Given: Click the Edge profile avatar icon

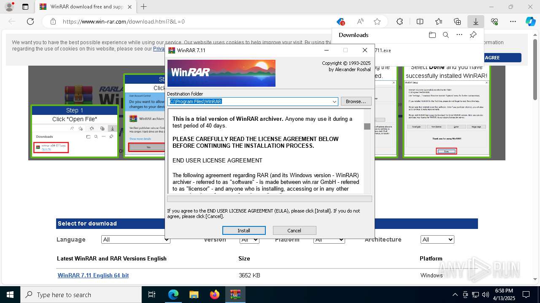Looking at the screenshot, I should (9, 7).
